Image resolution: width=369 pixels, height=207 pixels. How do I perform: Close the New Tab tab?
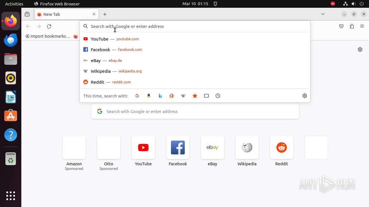94,14
